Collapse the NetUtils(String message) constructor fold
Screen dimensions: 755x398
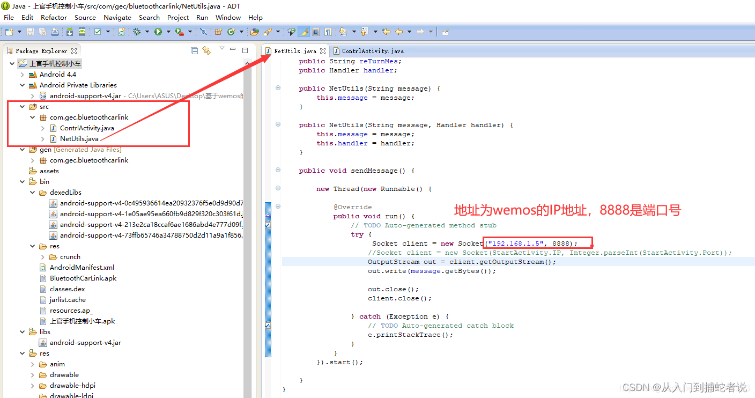point(278,88)
